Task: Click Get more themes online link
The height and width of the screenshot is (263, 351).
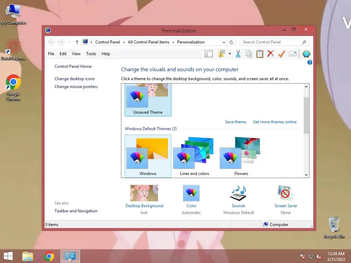Action: coord(275,122)
